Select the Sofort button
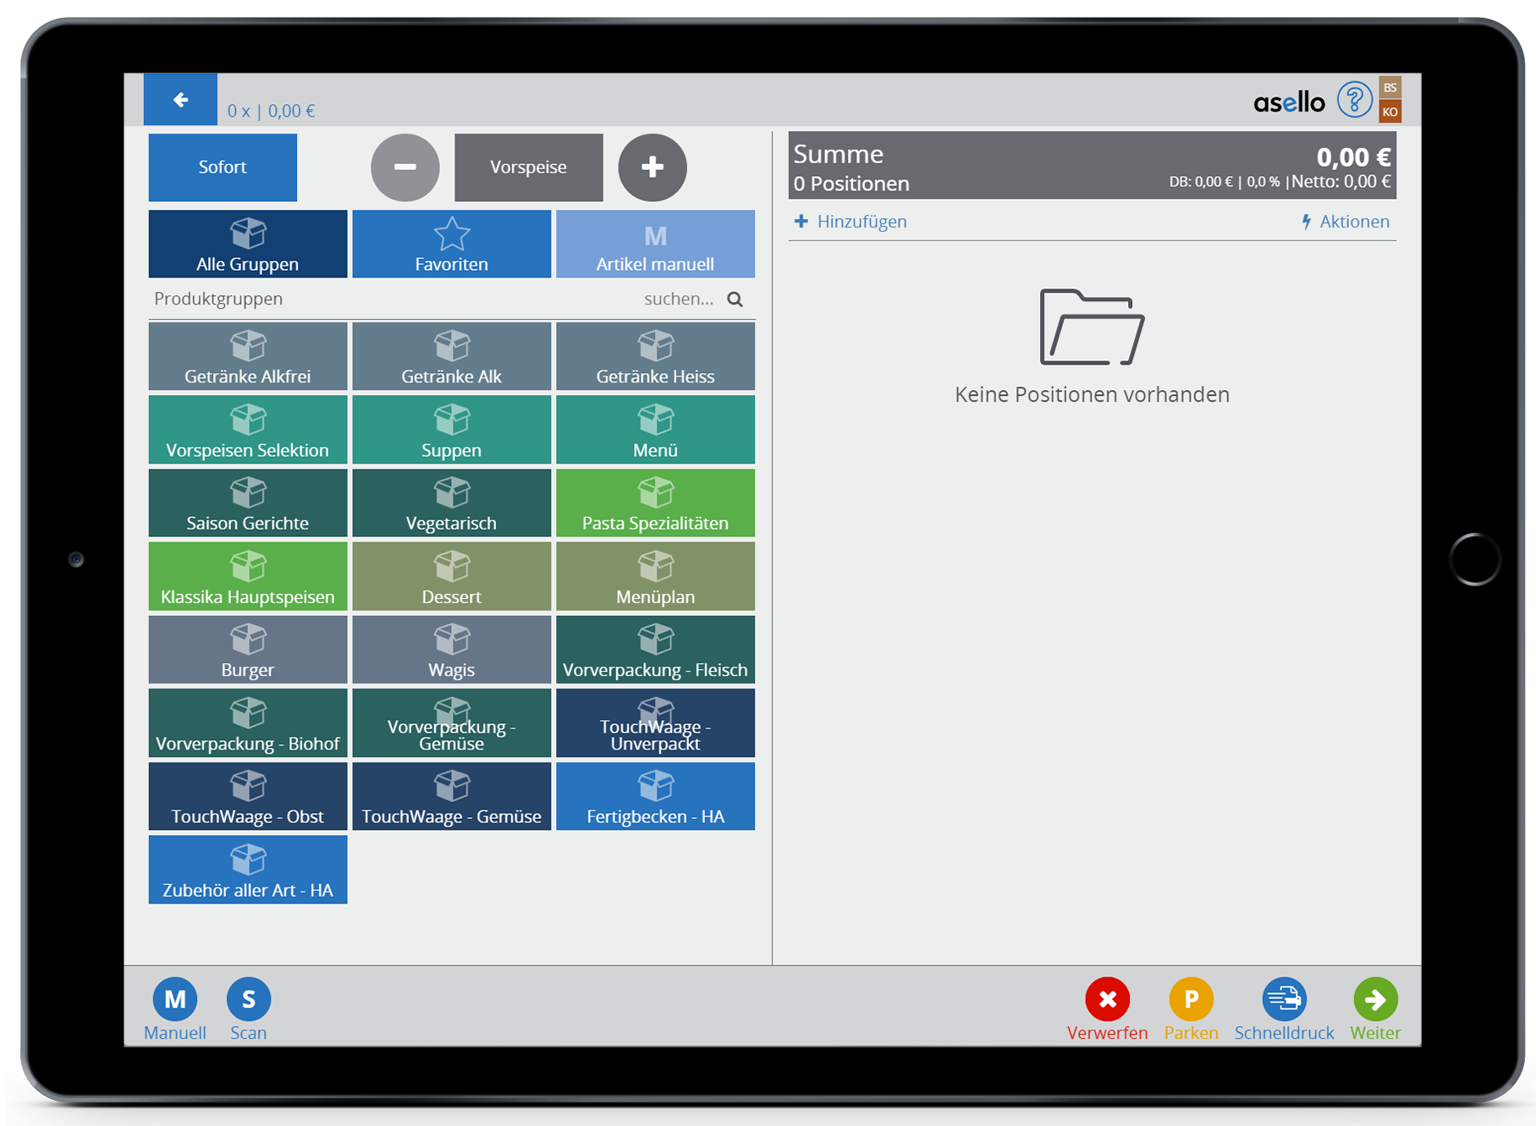Screen dimensions: 1536x1126 [x=223, y=168]
